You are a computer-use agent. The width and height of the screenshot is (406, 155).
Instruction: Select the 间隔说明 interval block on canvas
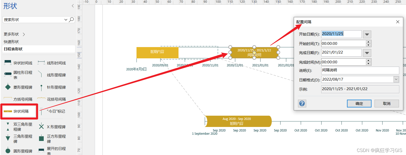pyautogui.click(x=254, y=53)
